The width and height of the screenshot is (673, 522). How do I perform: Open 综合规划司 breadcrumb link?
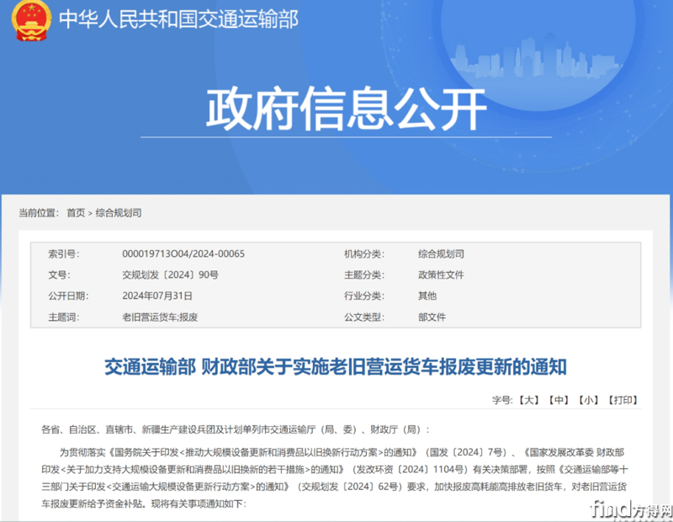tap(119, 213)
